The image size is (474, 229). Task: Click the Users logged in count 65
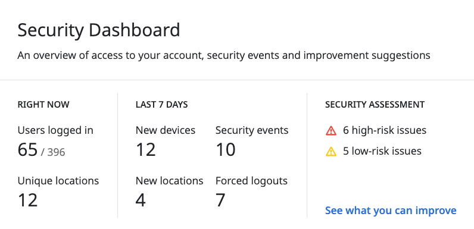[27, 149]
